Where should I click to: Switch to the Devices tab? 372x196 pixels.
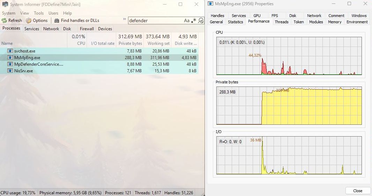105,28
